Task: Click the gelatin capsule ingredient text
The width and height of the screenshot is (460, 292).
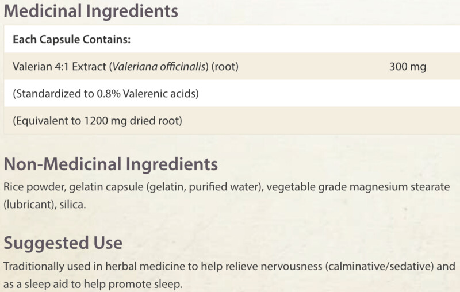Action: click(x=106, y=187)
